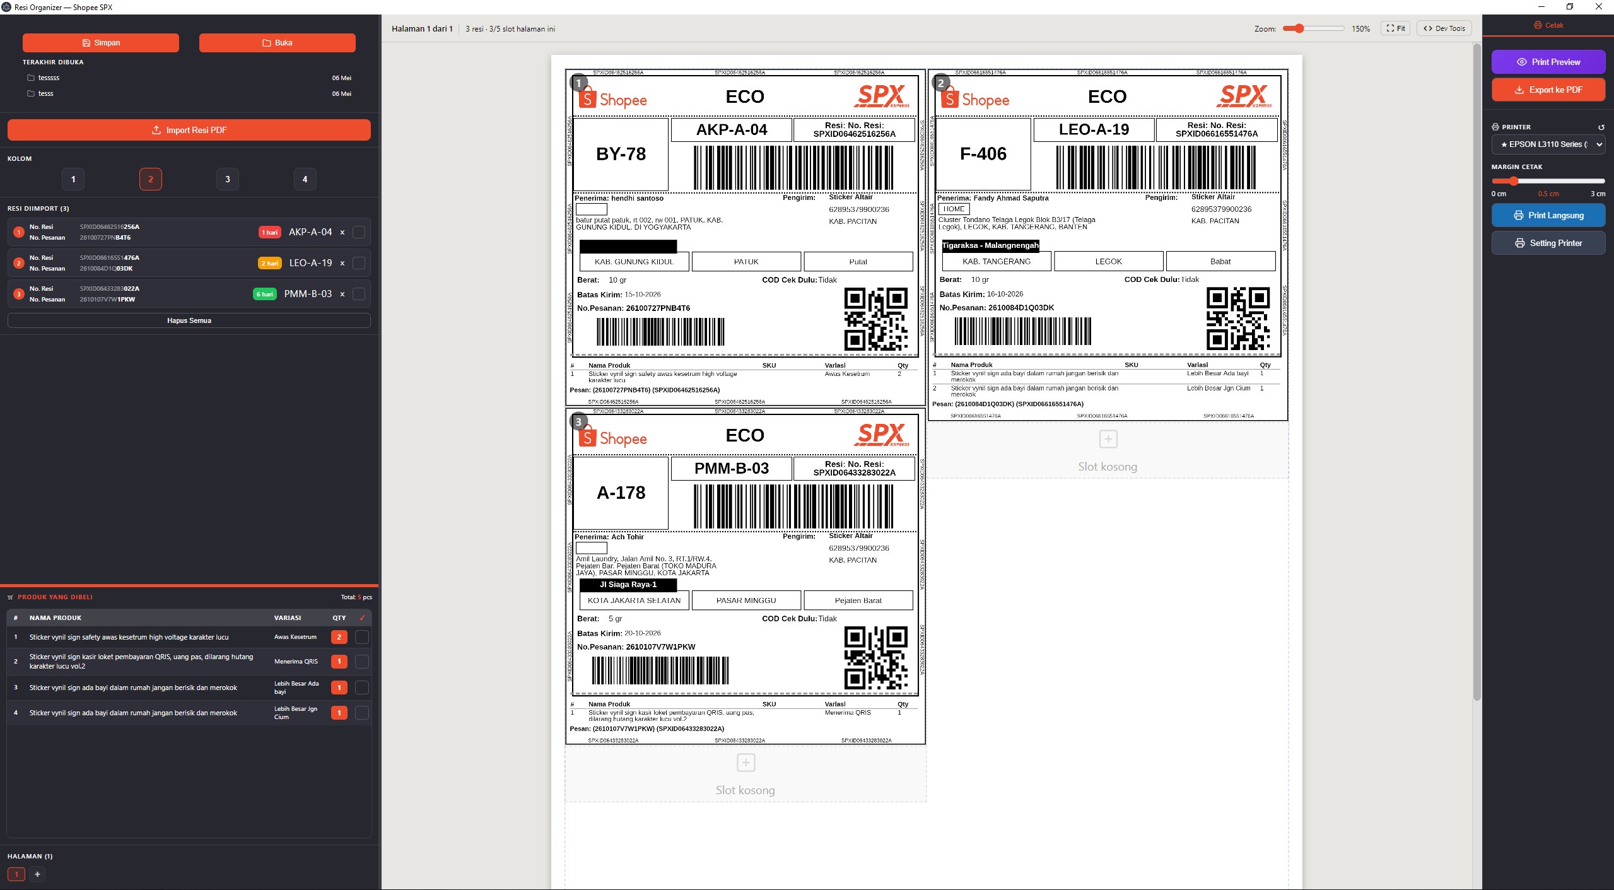Select page 1 in Halaman section
The image size is (1614, 890).
pyautogui.click(x=16, y=874)
